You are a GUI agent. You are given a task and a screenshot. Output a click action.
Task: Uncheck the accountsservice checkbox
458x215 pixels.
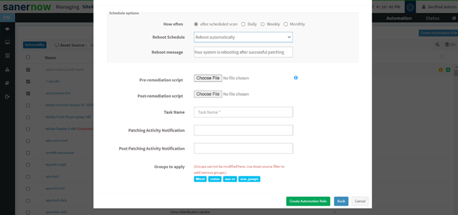(28, 94)
